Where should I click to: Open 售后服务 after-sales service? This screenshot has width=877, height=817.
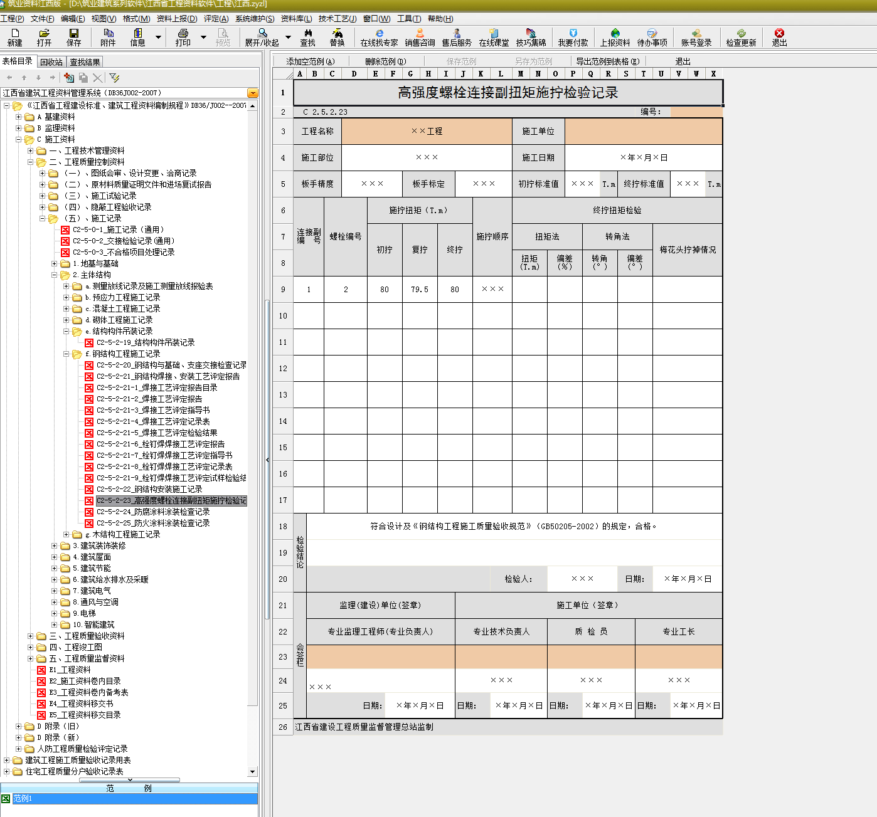[x=457, y=37]
